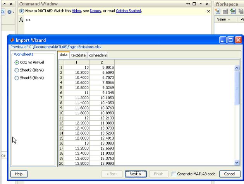Click cell with value 13.3730
Image resolution: width=244 pixels, height=184 pixels.
coord(102,128)
